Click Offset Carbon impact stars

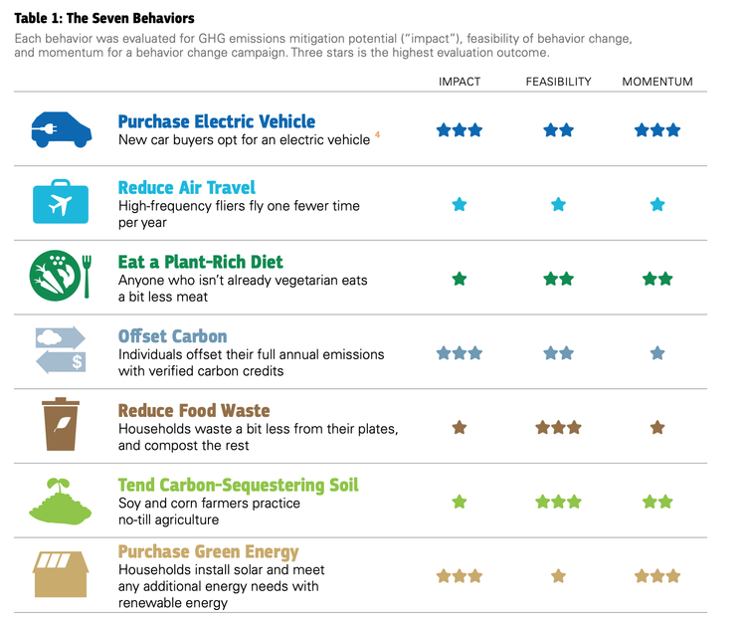click(x=460, y=353)
